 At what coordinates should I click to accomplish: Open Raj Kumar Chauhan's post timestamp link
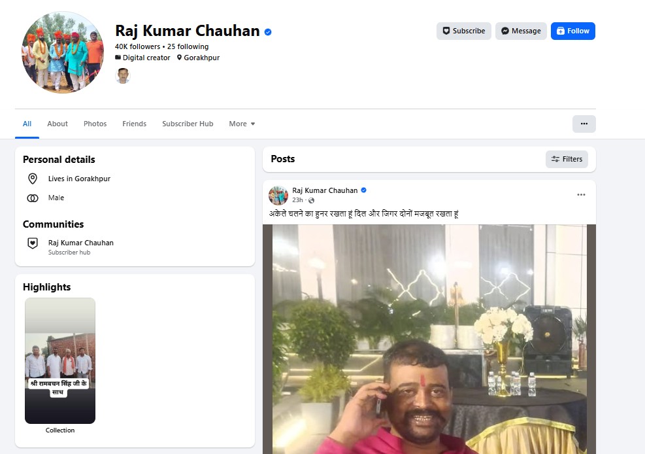(x=297, y=200)
